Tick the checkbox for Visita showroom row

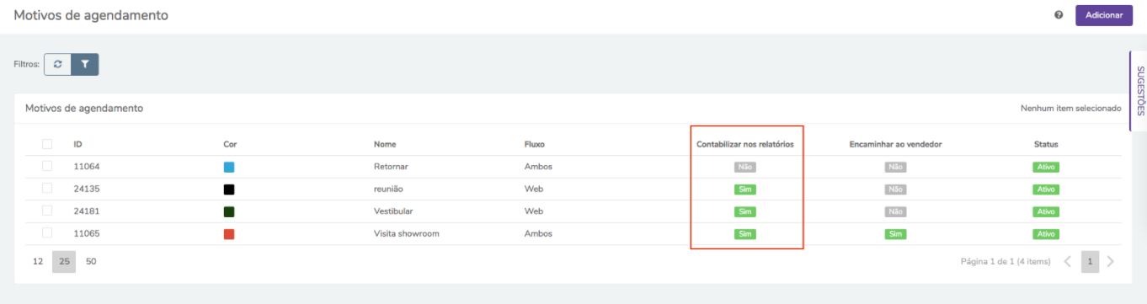click(47, 233)
